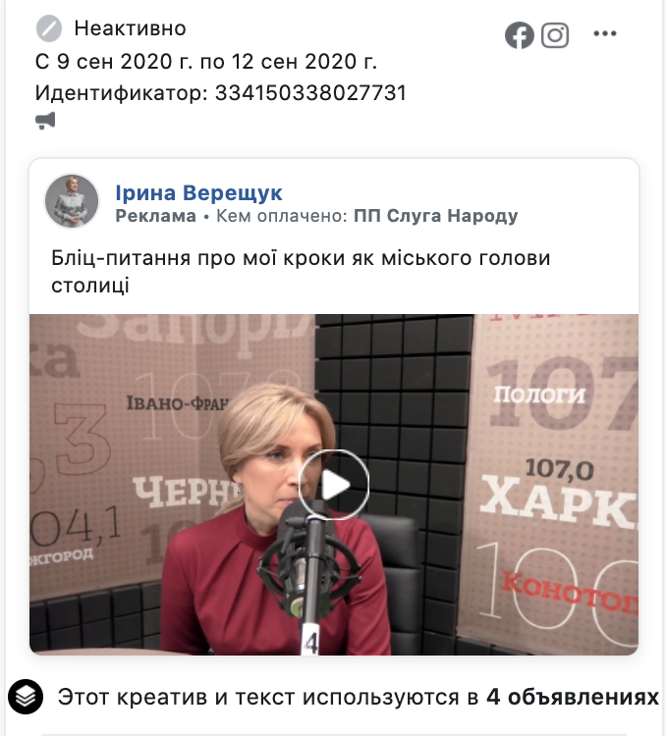This screenshot has width=666, height=736.
Task: Click the megaphone icon below the identifier
Action: pos(45,121)
